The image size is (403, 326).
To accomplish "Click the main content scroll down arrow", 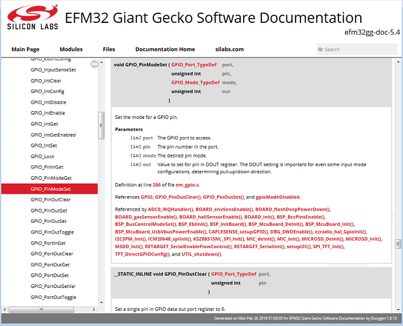I will point(398,310).
